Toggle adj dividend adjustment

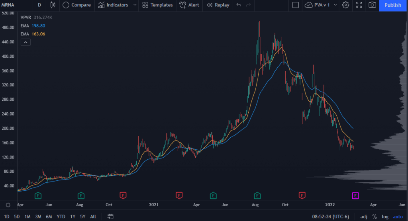coord(364,217)
